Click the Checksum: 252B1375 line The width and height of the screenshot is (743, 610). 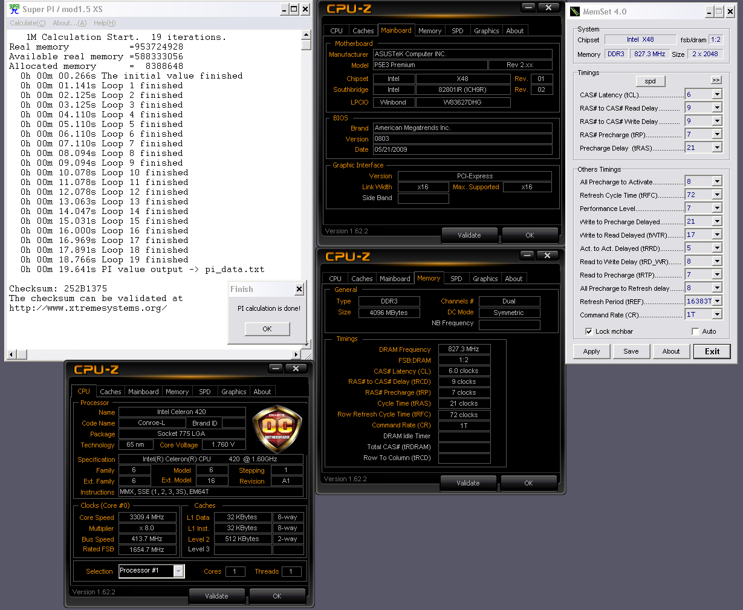pyautogui.click(x=58, y=288)
